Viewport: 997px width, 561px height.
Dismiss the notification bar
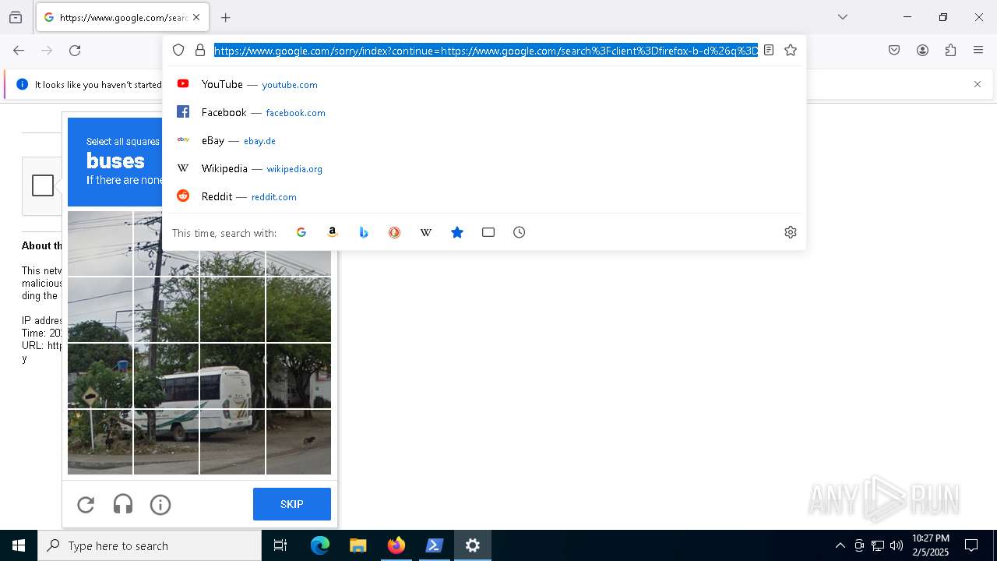click(978, 84)
